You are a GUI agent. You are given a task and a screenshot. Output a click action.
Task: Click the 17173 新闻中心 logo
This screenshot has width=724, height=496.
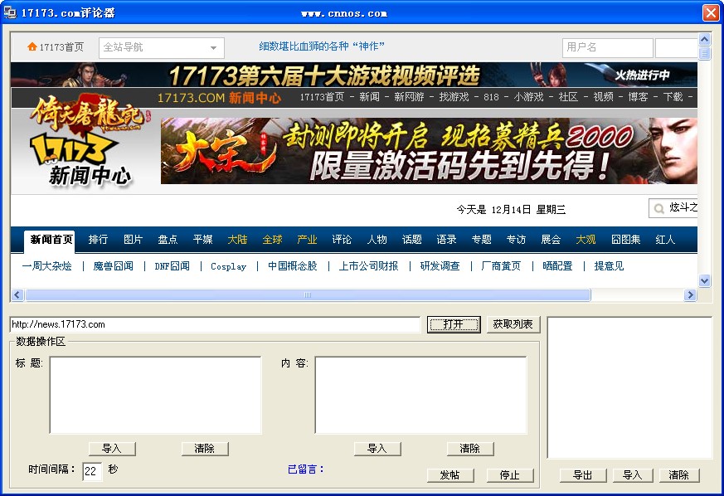[x=82, y=158]
